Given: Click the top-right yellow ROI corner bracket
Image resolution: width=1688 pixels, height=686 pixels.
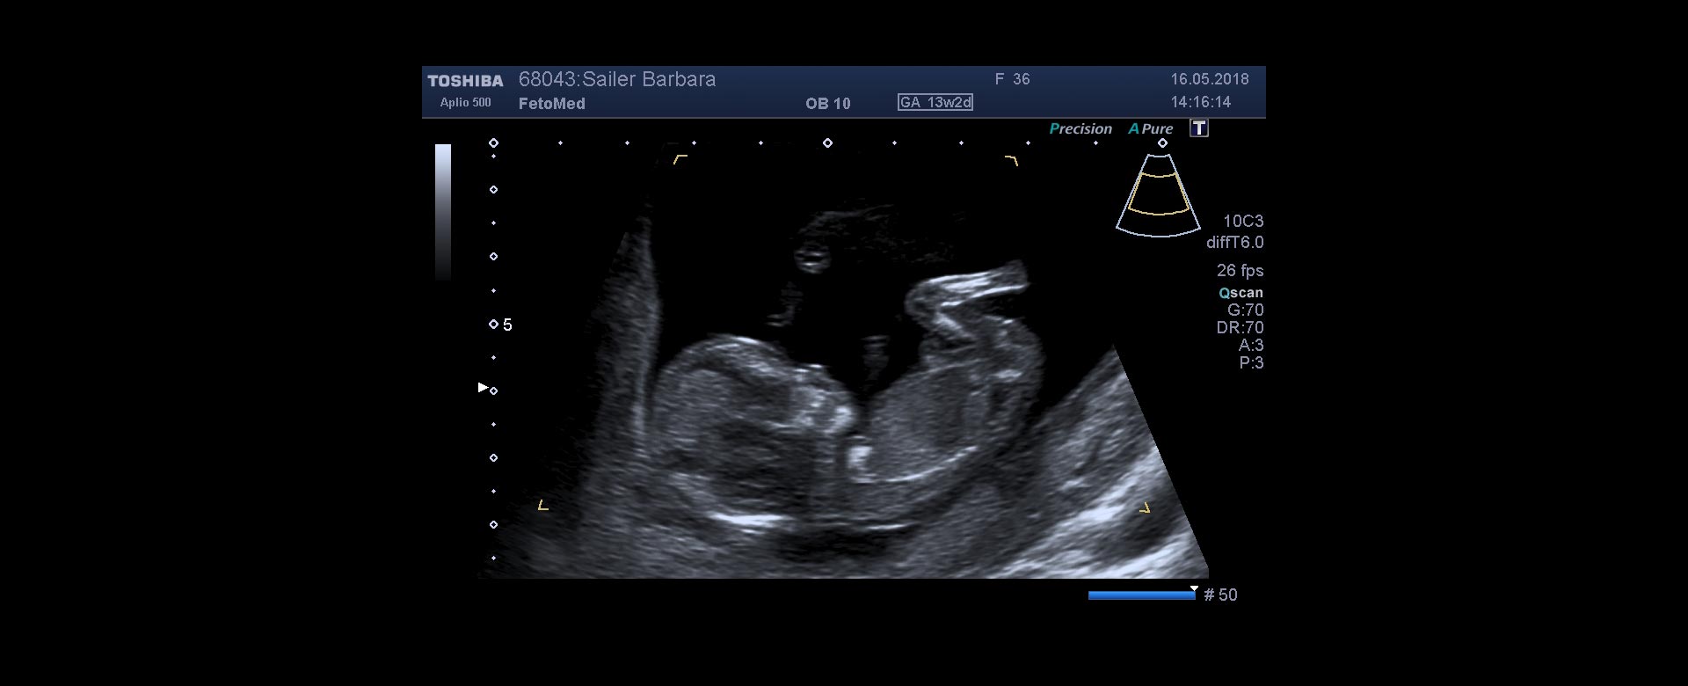Looking at the screenshot, I should (1012, 161).
